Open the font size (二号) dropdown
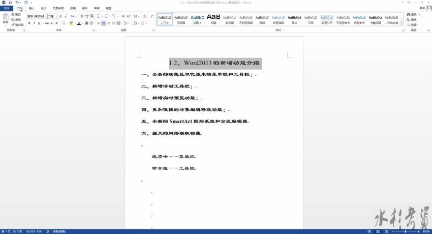This screenshot has height=234, width=432. [56, 16]
